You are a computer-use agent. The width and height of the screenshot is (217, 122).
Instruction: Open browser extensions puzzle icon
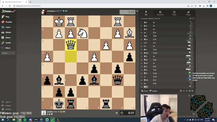200,6
